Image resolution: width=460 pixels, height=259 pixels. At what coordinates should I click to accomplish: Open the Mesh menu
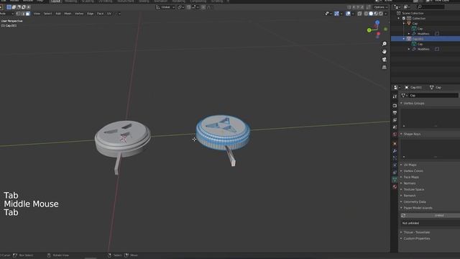(x=68, y=14)
